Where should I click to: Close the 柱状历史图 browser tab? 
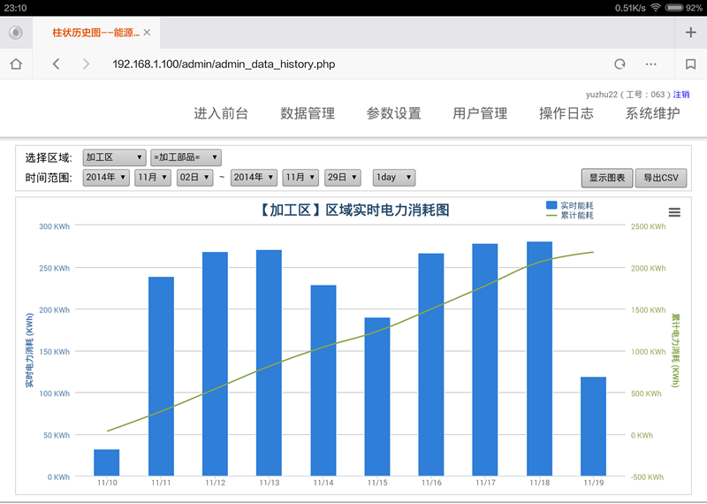click(147, 33)
